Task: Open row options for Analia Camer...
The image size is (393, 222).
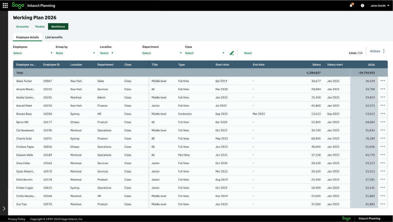Action: (x=383, y=97)
